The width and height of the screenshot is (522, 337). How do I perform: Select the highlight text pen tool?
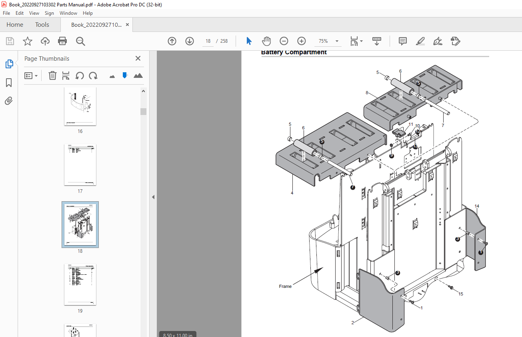coord(420,41)
